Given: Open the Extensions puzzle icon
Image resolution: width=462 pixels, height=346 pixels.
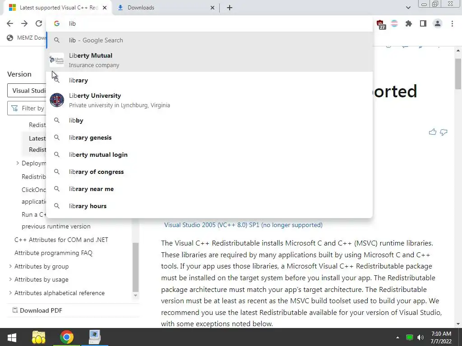Looking at the screenshot, I should 409,23.
